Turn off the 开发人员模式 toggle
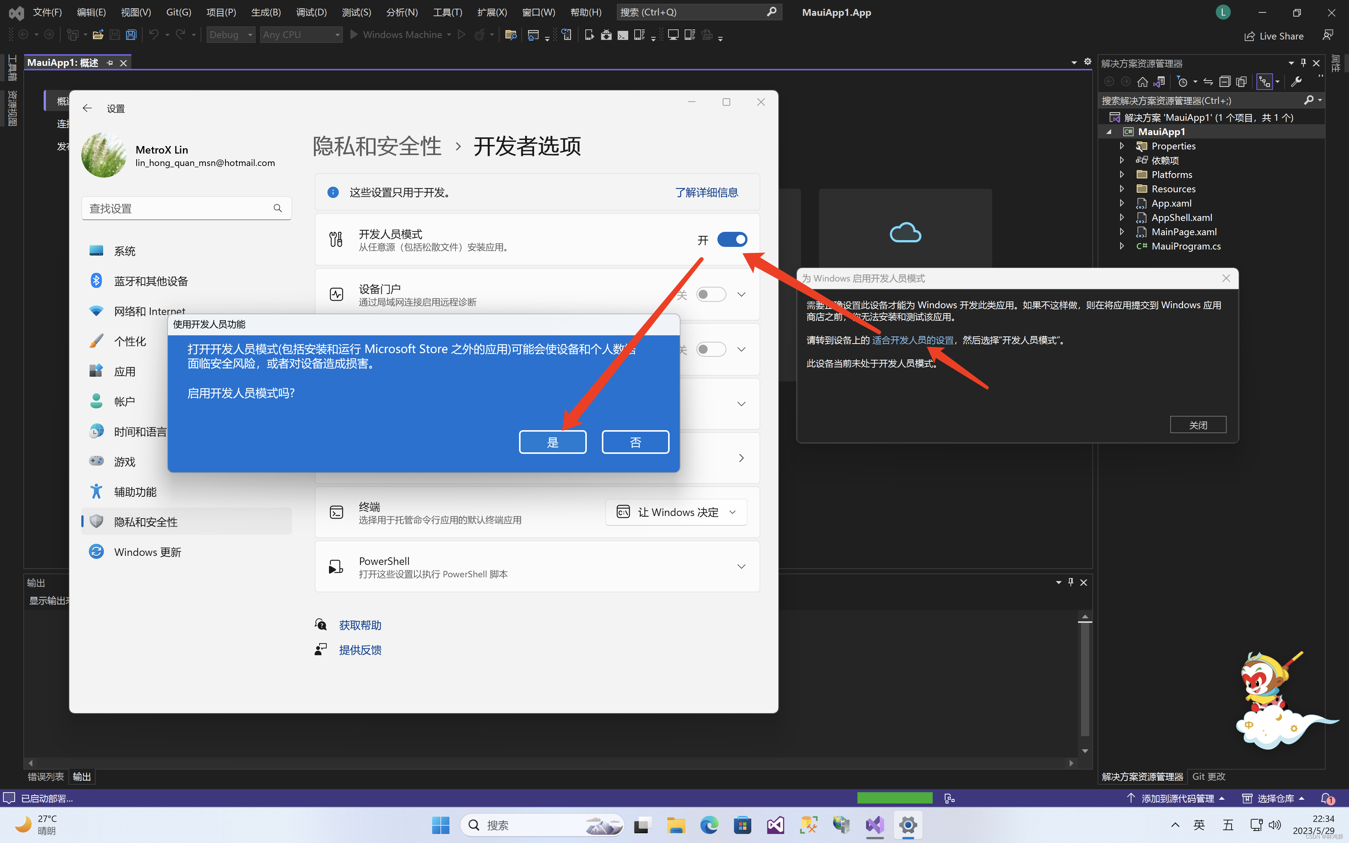 732,239
